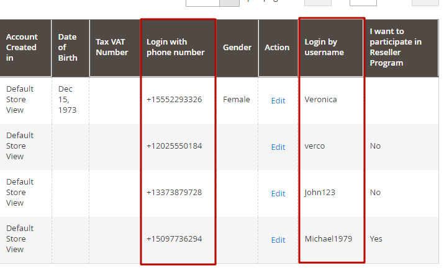Open the per page dropdown arrow
Image resolution: width=444 pixels, height=275 pixels.
pyautogui.click(x=230, y=2)
